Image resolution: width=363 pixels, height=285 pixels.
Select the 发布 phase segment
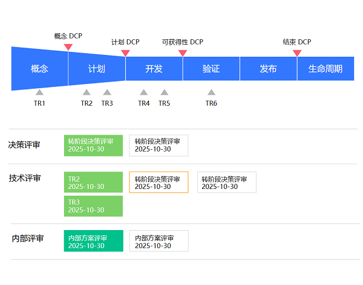click(268, 69)
